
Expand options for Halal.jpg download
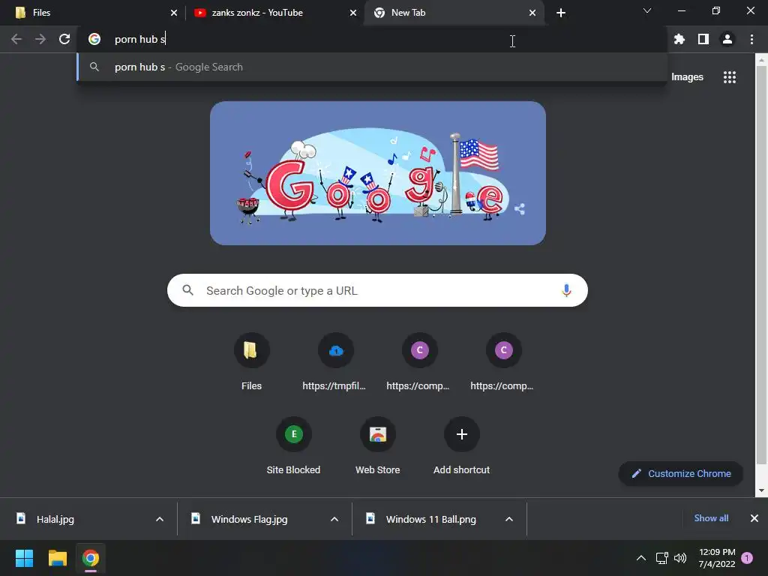(x=160, y=519)
